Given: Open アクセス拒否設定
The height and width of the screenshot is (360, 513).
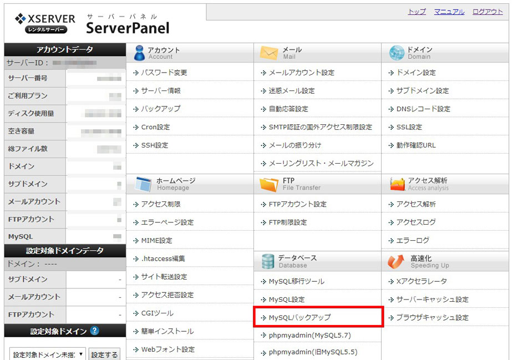Looking at the screenshot, I should (x=167, y=295).
